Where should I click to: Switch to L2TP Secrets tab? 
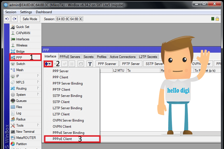tap(148, 57)
